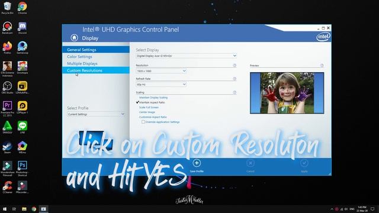
Task: Open GTA Extreme Indonesia shortcut
Action: coord(7,69)
